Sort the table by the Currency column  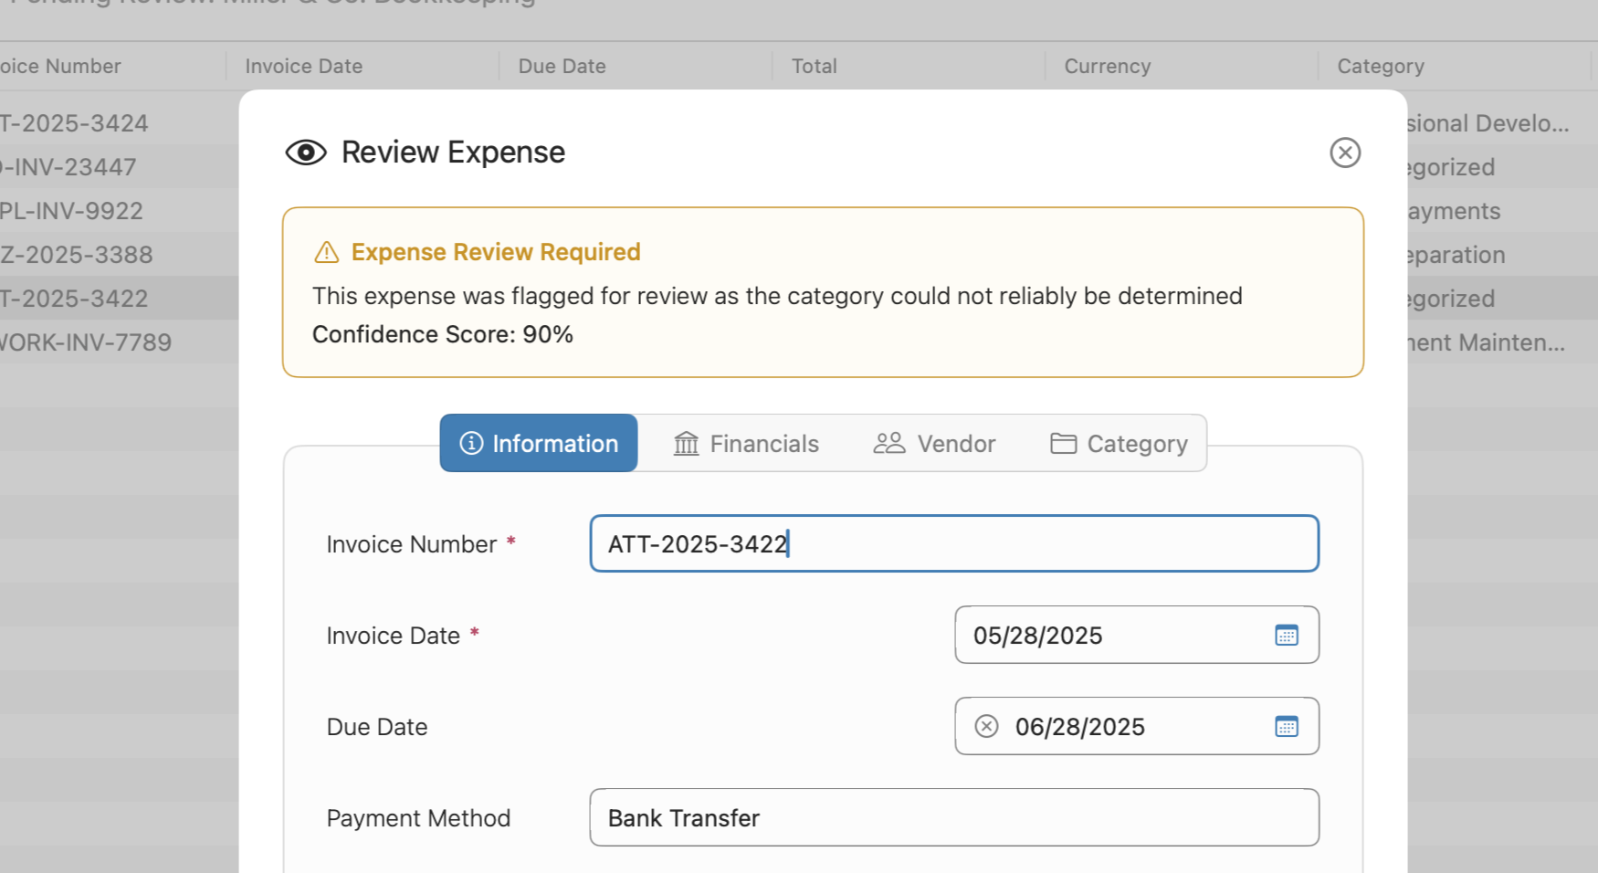[1107, 66]
